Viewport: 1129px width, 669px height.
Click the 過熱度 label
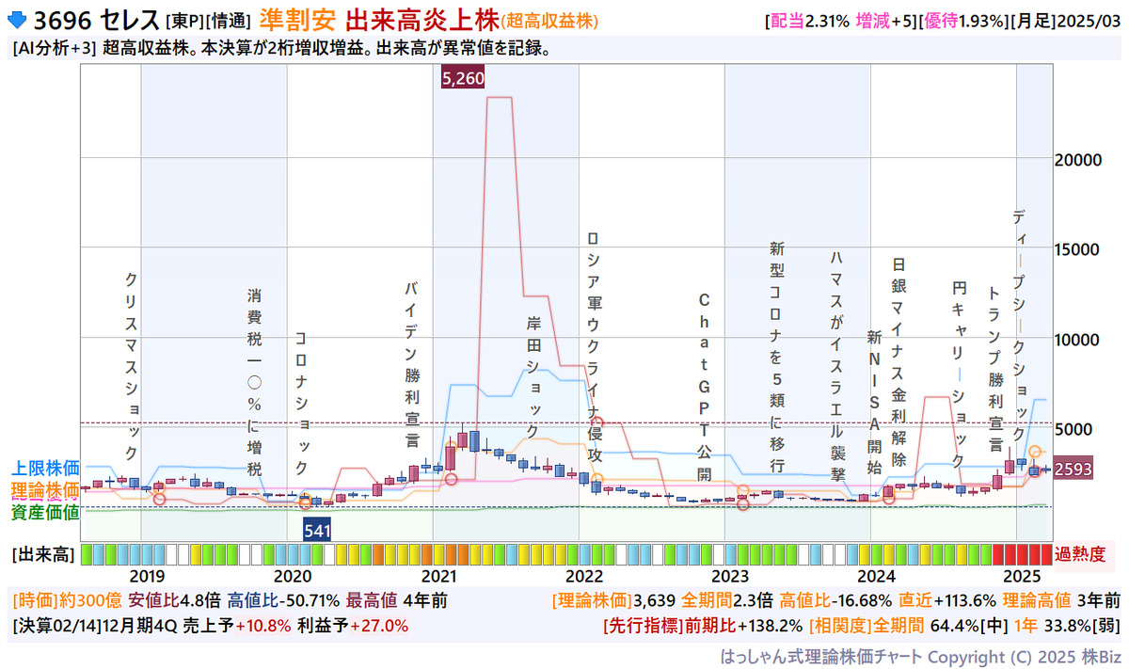pyautogui.click(x=1081, y=554)
